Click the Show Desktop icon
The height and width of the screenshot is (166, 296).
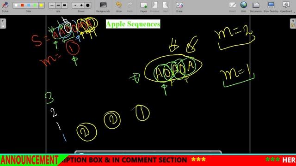click(x=271, y=5)
